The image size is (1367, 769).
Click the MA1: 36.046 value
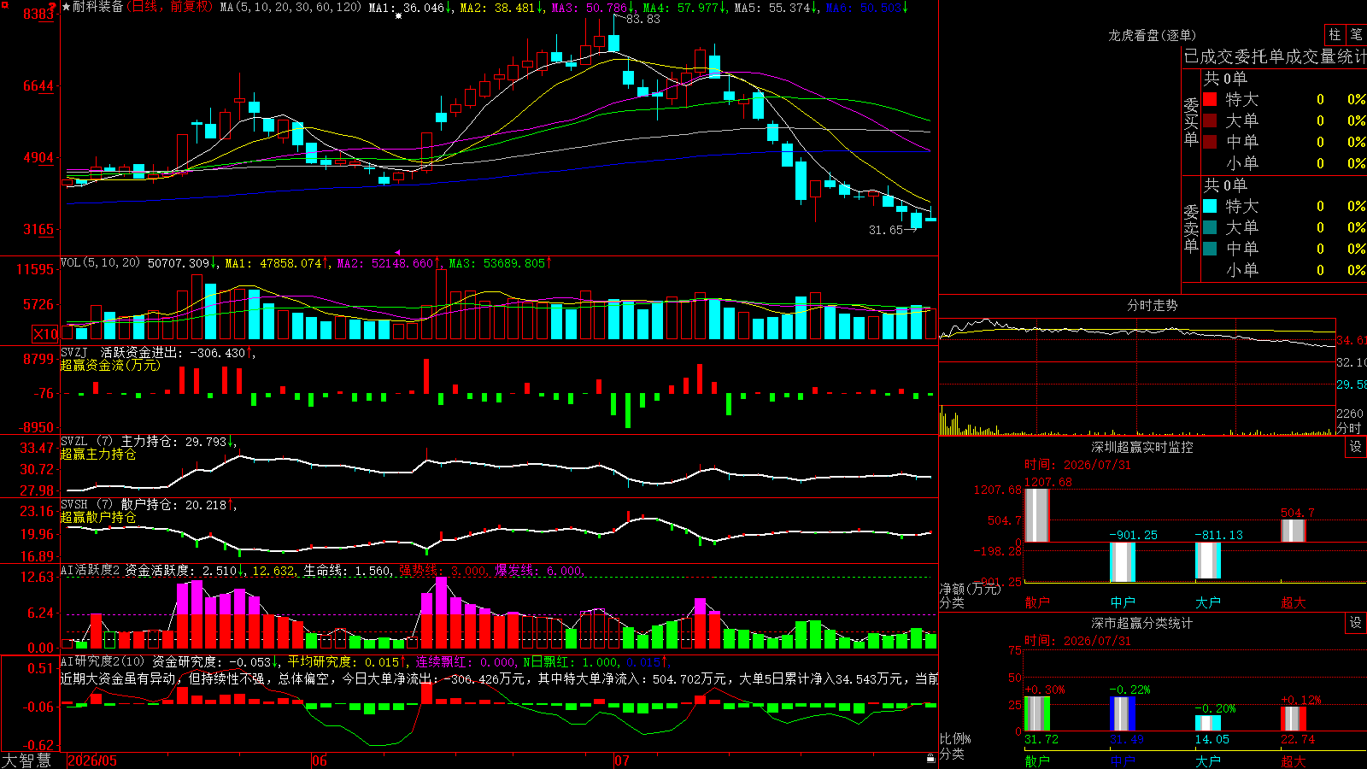pyautogui.click(x=407, y=8)
